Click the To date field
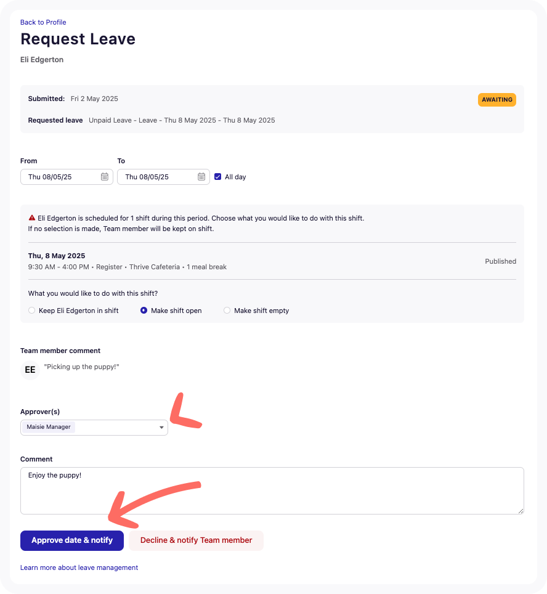 [x=163, y=177]
